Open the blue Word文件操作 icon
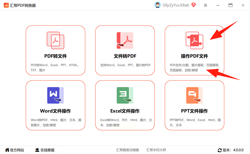The width and height of the screenshot is (250, 154). pos(55,95)
